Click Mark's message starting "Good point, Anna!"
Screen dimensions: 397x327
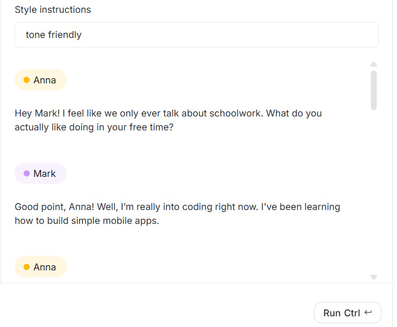coord(177,214)
